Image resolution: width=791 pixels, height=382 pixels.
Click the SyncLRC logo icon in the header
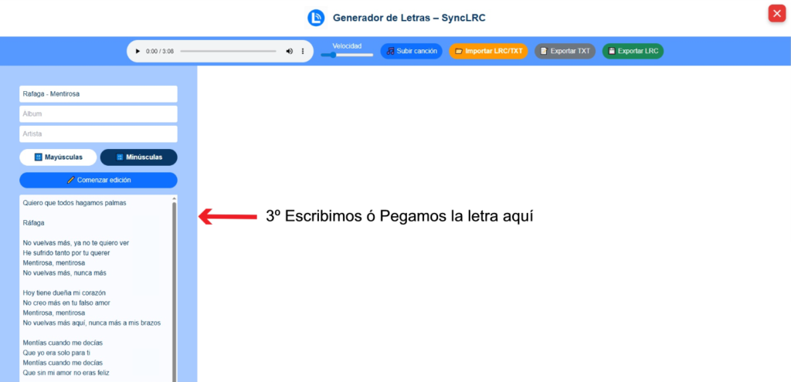click(315, 18)
